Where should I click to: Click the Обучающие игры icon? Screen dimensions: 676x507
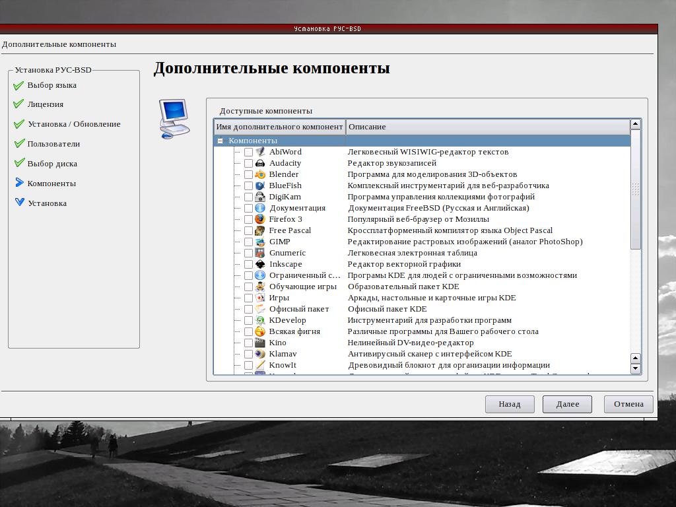point(260,287)
